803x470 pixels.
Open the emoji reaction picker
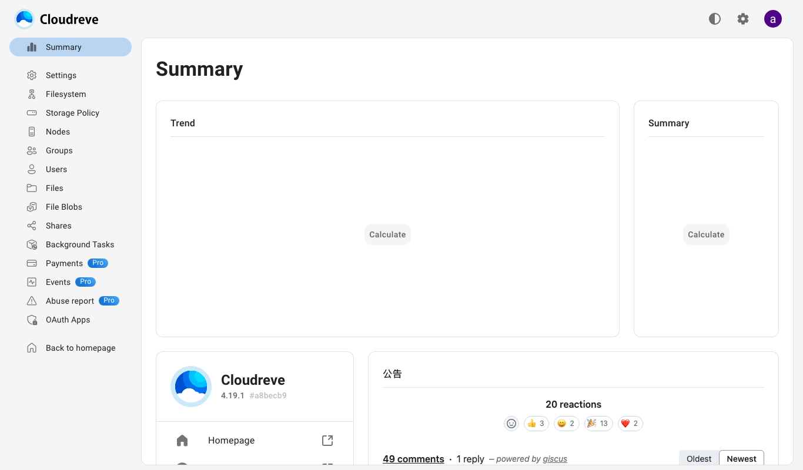pyautogui.click(x=511, y=424)
